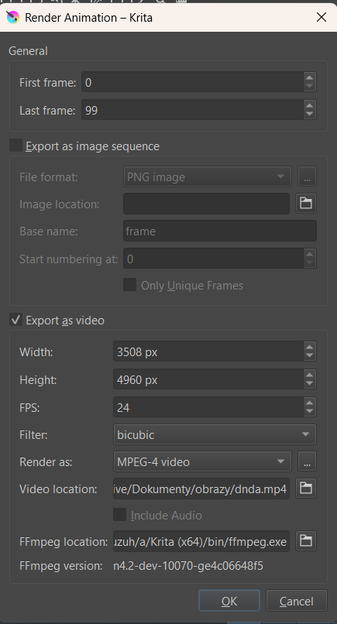Screen dimensions: 337x624
Task: Click the Render as label
Action: [46, 461]
